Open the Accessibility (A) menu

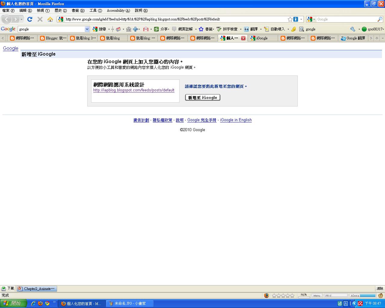(x=119, y=11)
